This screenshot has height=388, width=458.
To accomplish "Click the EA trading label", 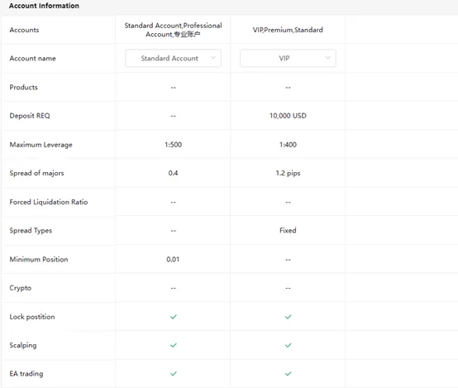I will click(x=26, y=374).
